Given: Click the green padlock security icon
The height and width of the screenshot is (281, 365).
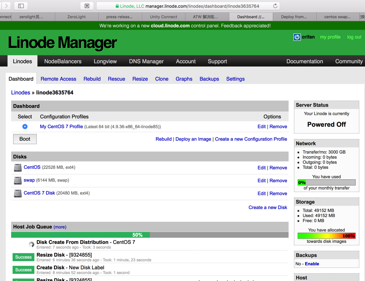Looking at the screenshot, I should click(117, 6).
